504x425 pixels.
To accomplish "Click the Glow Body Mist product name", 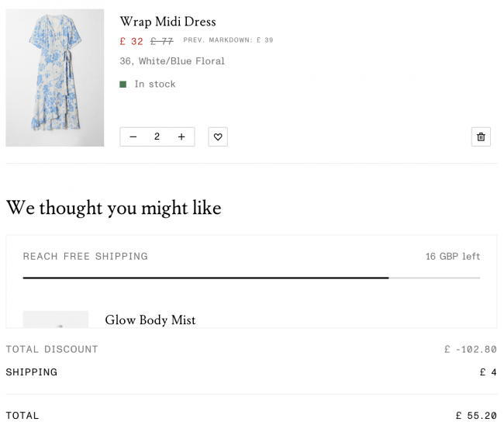I will coord(150,320).
